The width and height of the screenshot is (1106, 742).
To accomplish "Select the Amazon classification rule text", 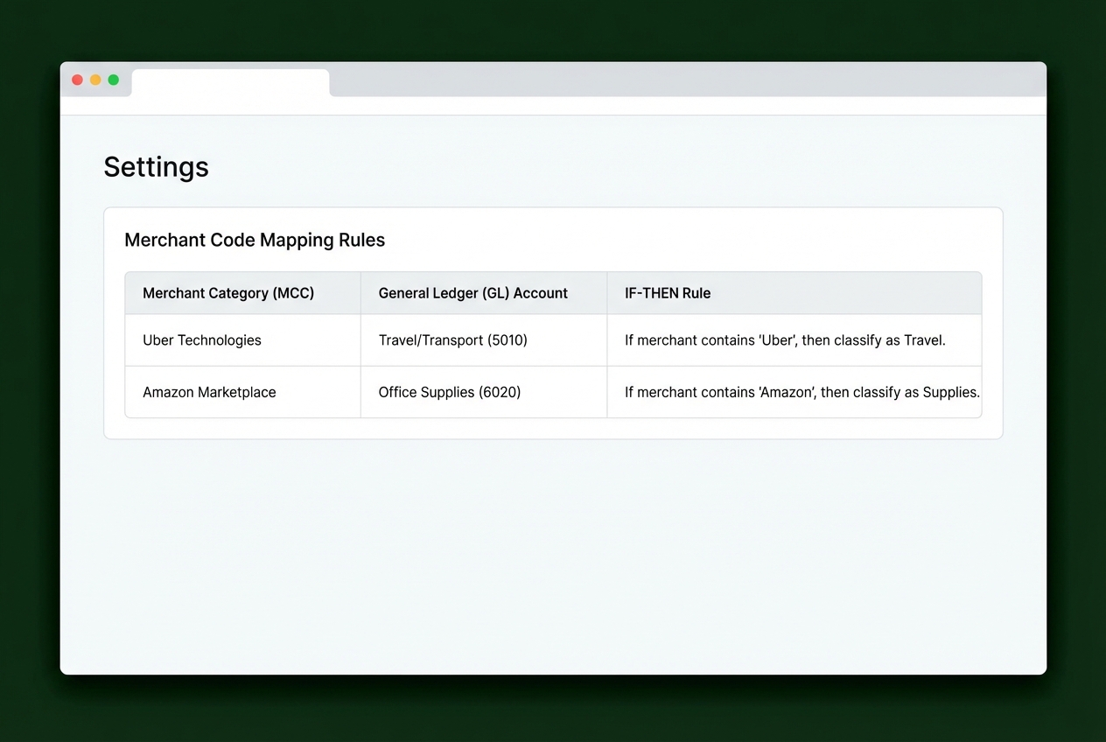I will coord(802,392).
